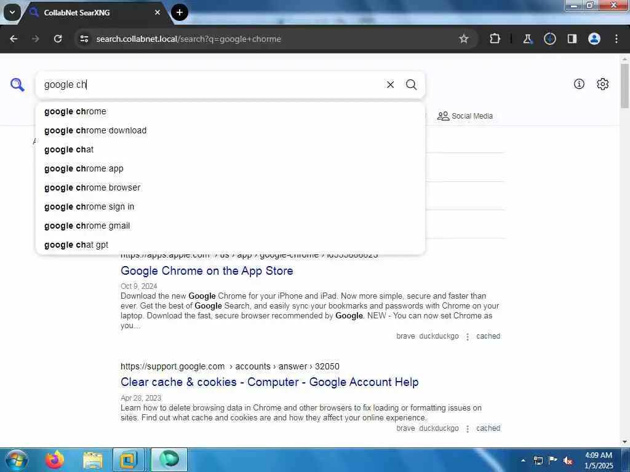Click the support.google.com result URL
Screen dimensions: 630x472
[x=230, y=366]
